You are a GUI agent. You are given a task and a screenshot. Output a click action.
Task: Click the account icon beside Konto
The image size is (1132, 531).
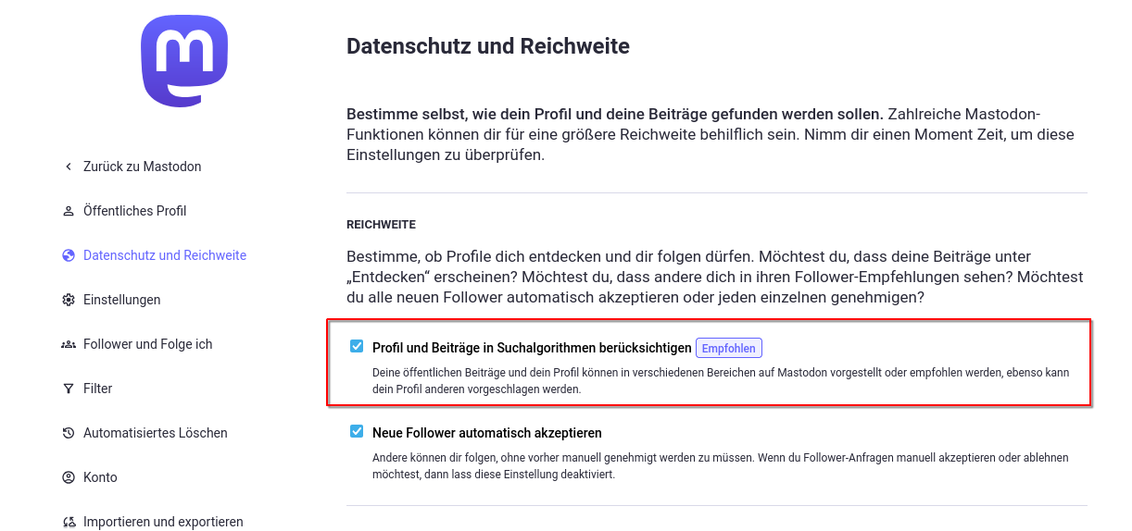tap(68, 477)
